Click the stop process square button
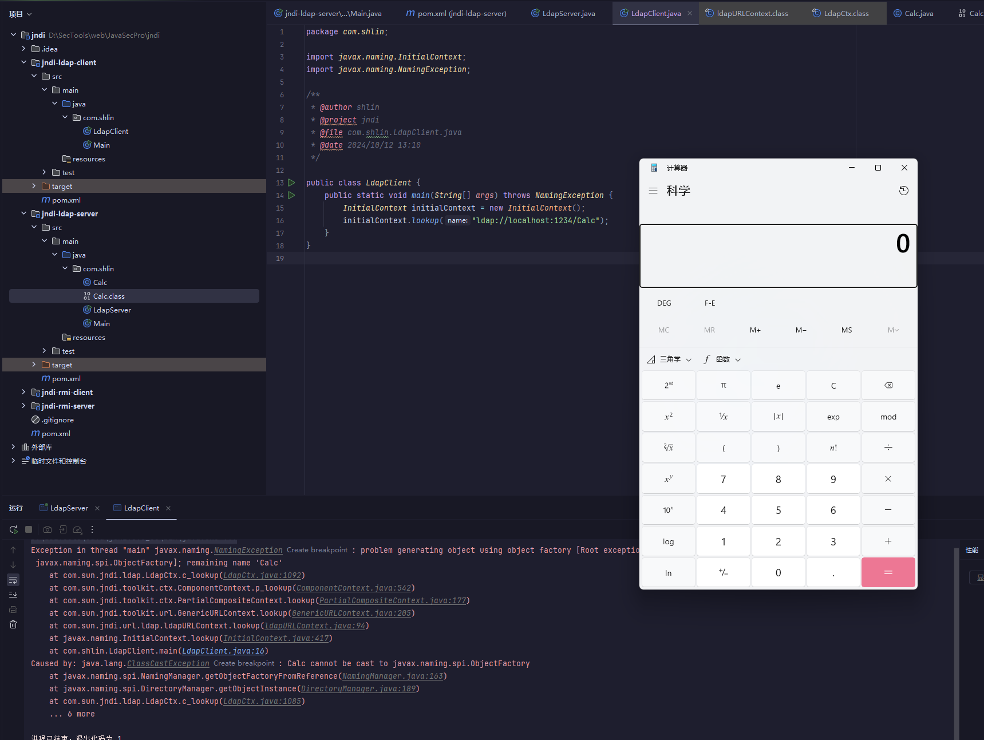Viewport: 984px width, 740px height. (x=29, y=530)
